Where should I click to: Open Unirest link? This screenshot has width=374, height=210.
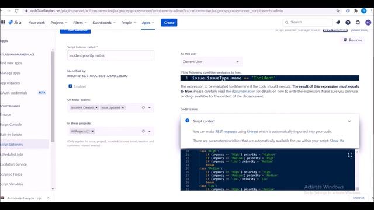point(252,131)
